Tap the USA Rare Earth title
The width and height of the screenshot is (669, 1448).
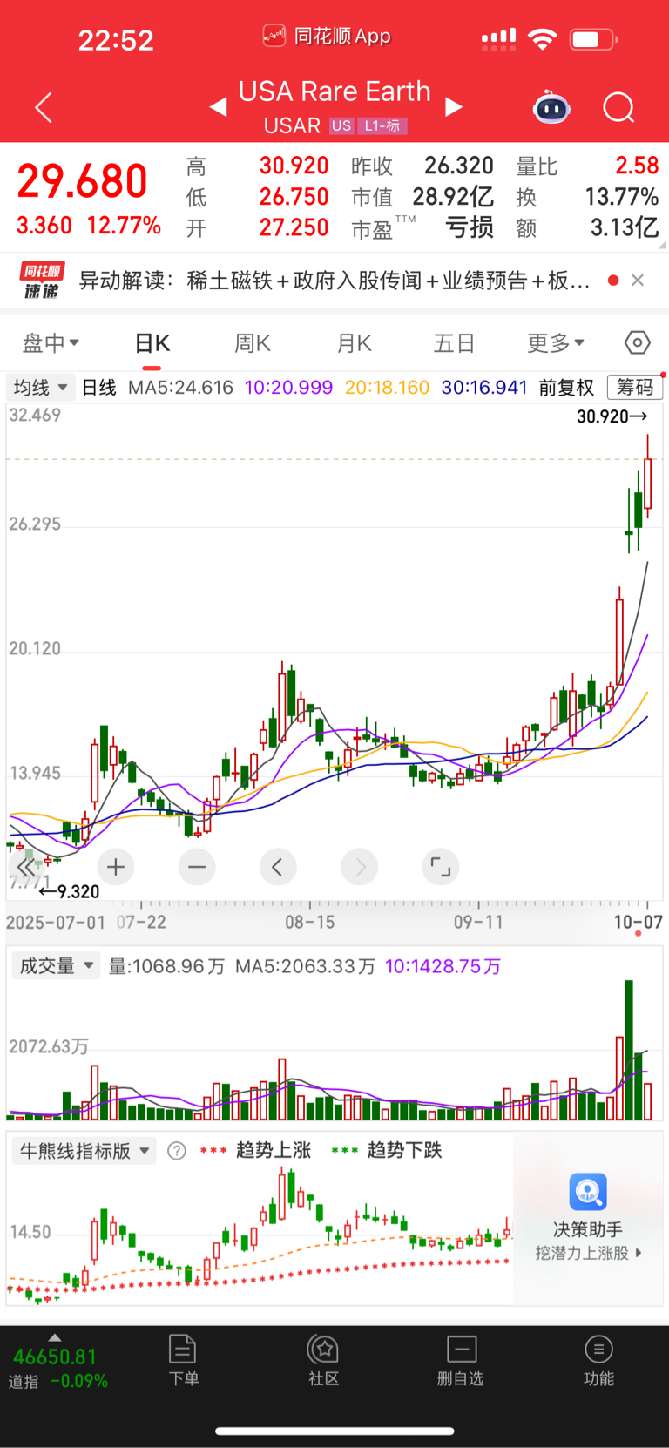point(334,91)
